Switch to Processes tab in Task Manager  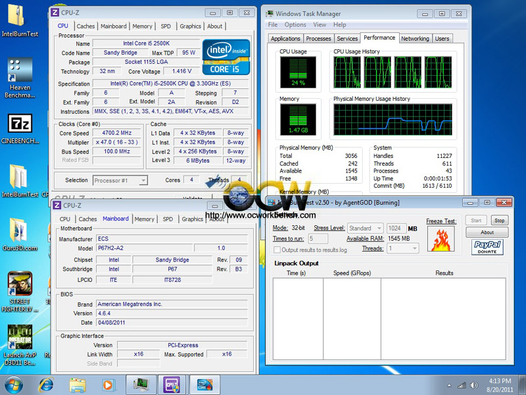point(318,39)
